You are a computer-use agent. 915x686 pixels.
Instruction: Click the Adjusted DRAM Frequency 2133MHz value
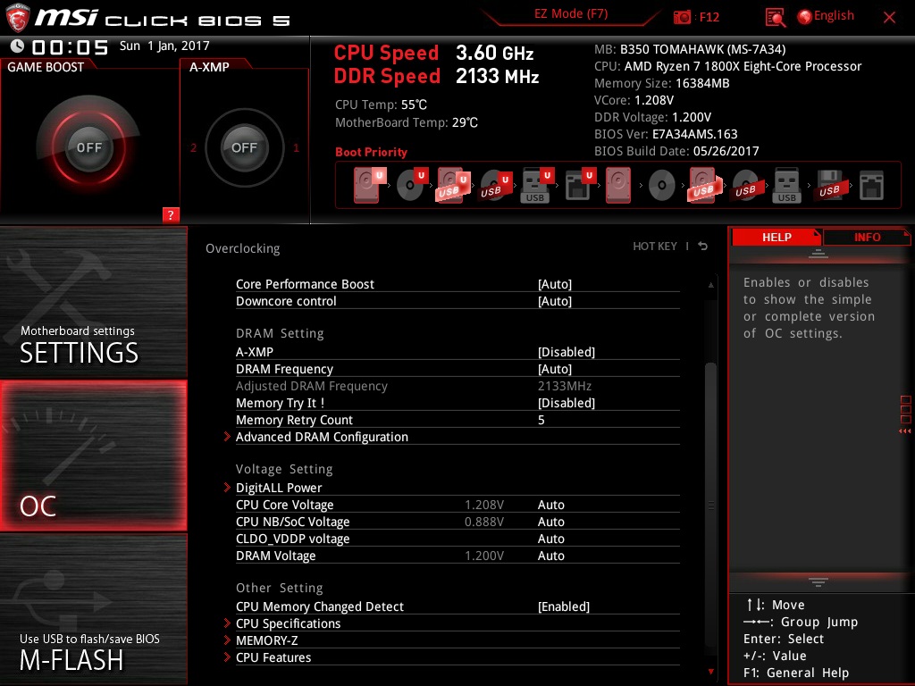tap(565, 386)
